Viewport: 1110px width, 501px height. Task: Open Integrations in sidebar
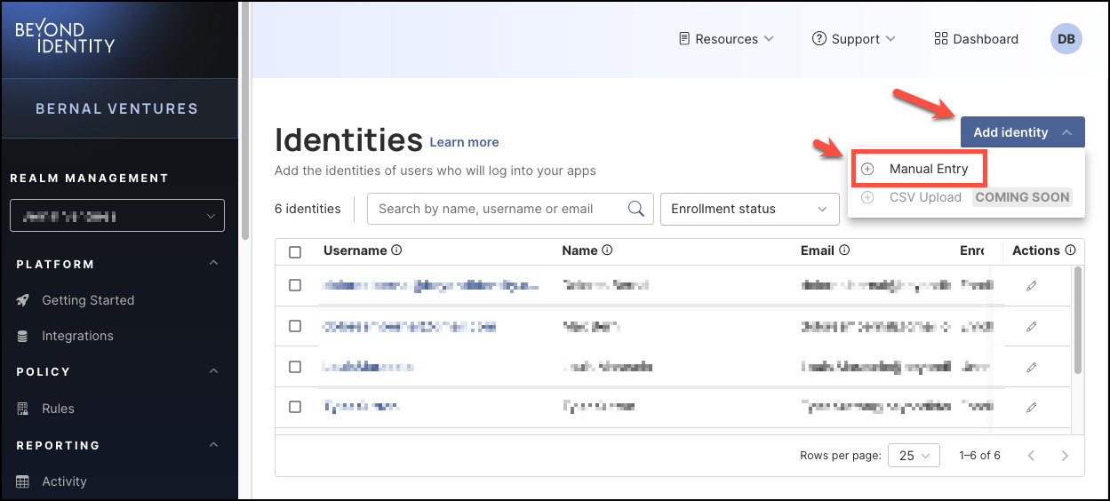(x=77, y=336)
